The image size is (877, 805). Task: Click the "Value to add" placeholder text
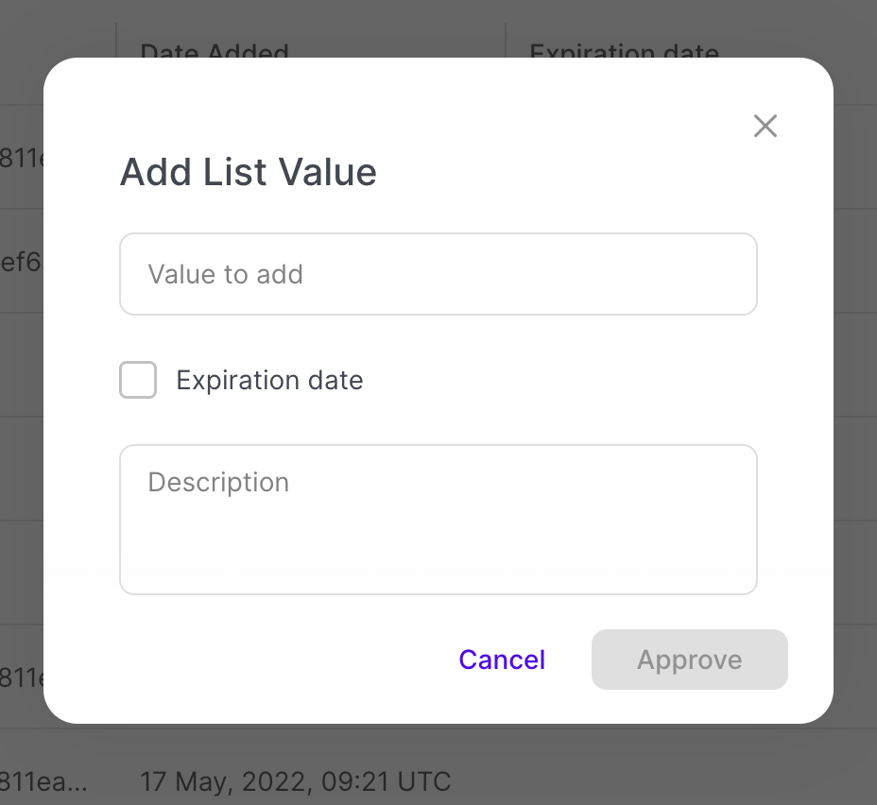tap(225, 274)
